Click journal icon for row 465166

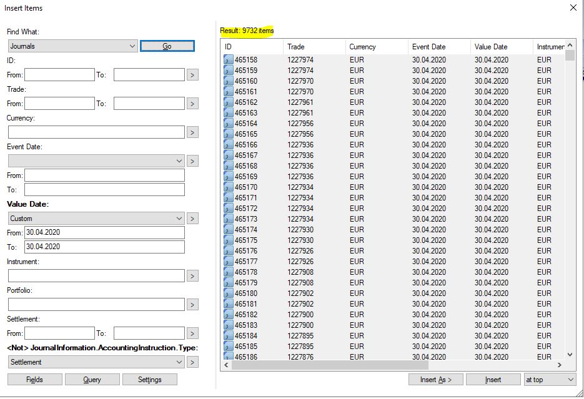click(229, 144)
